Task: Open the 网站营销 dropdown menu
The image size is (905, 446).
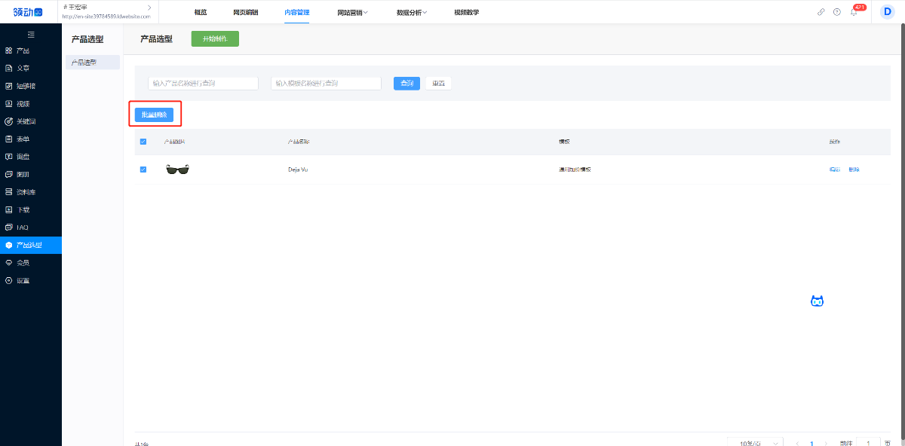Action: tap(352, 12)
